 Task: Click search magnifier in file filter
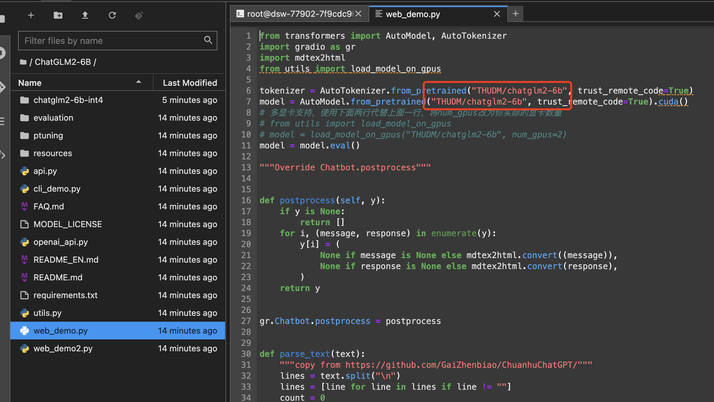[x=208, y=40]
